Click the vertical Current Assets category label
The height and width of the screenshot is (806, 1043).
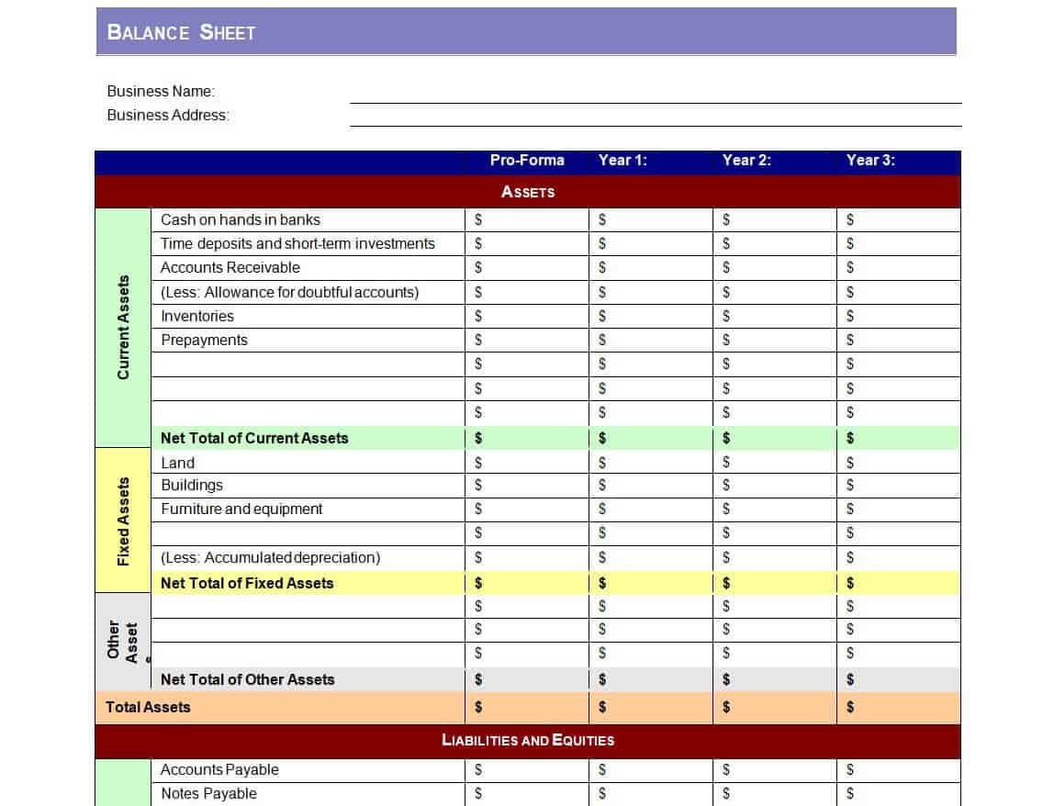[123, 328]
